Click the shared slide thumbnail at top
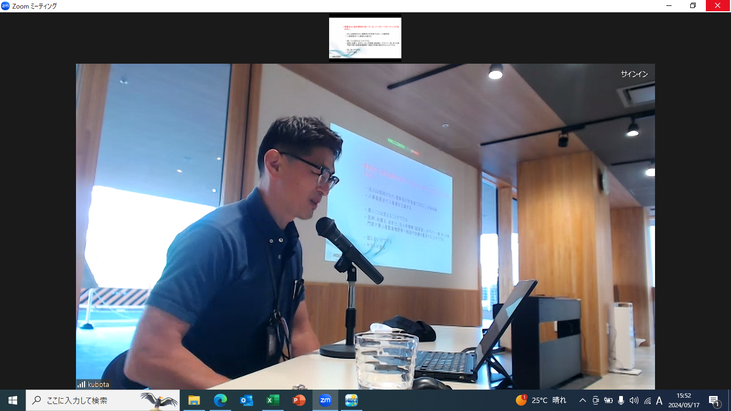 tap(365, 38)
